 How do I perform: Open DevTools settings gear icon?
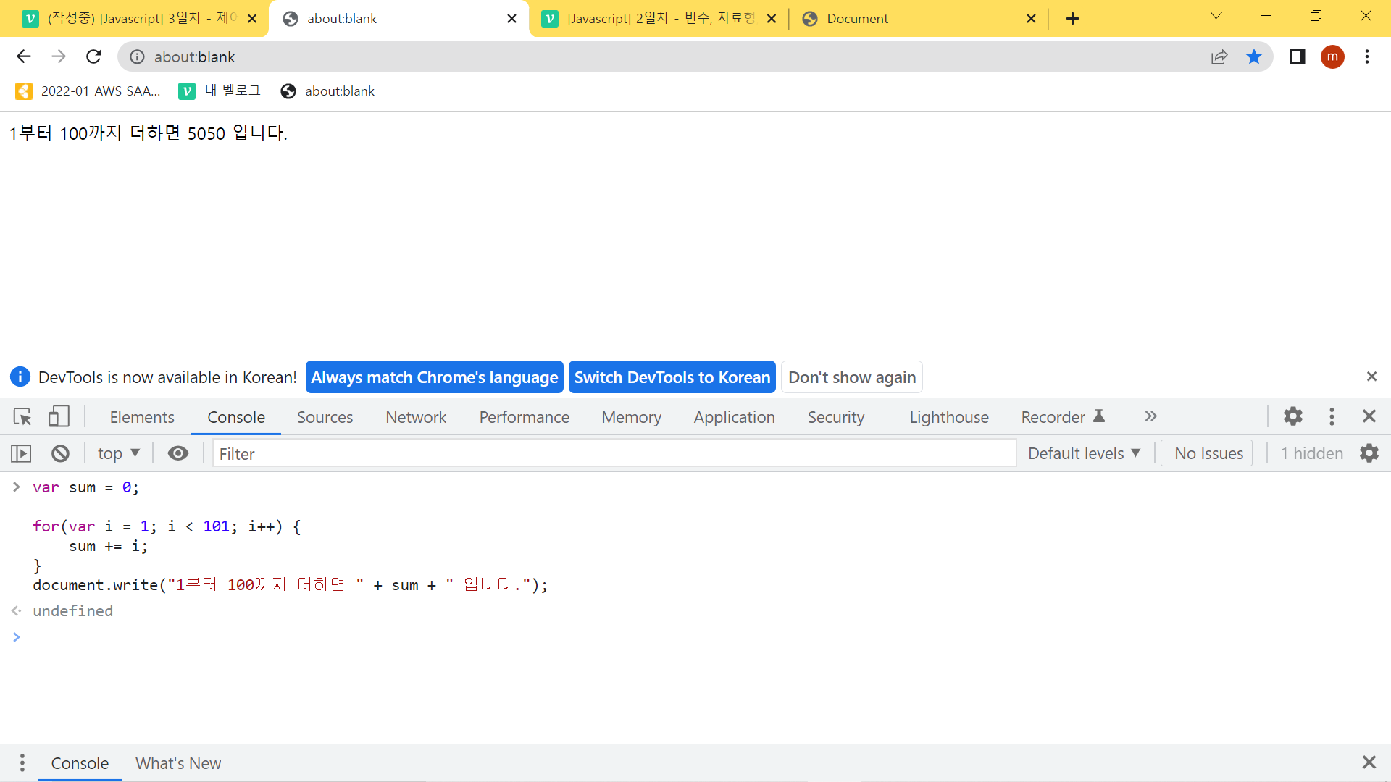[1293, 416]
